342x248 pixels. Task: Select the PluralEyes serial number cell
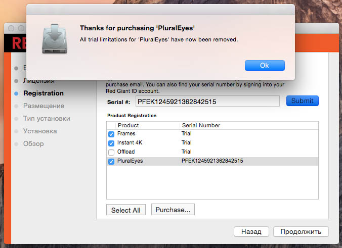[212, 161]
